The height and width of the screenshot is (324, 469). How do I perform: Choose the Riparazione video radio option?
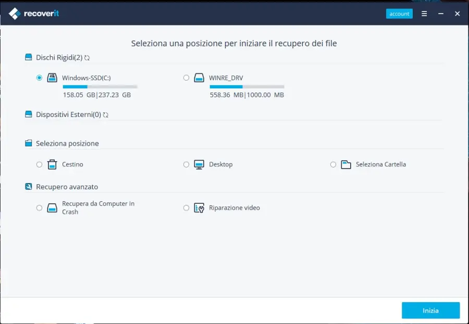coord(186,208)
